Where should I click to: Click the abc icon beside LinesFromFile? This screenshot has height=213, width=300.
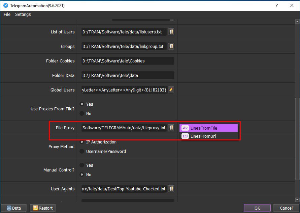pos(185,128)
